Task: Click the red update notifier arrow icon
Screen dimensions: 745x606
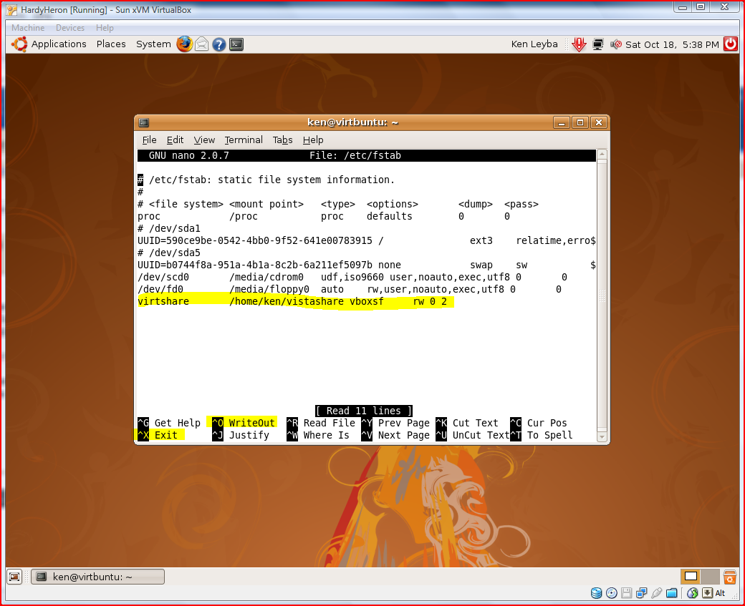Action: [579, 44]
